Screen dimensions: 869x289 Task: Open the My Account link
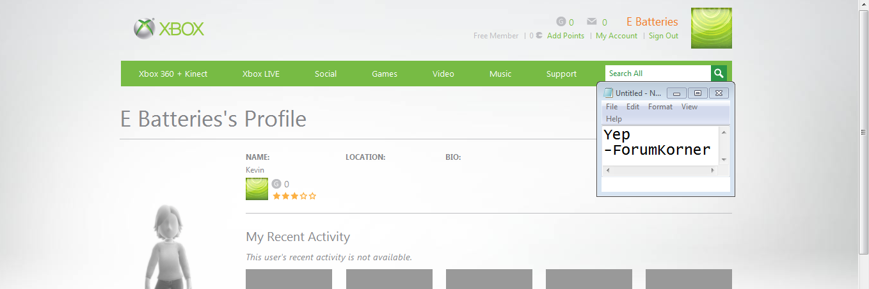[x=616, y=36]
